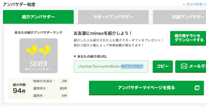Click the ▼ triangle beside あなたの紹介用URL
This screenshot has height=107, width=206.
pos(75,56)
